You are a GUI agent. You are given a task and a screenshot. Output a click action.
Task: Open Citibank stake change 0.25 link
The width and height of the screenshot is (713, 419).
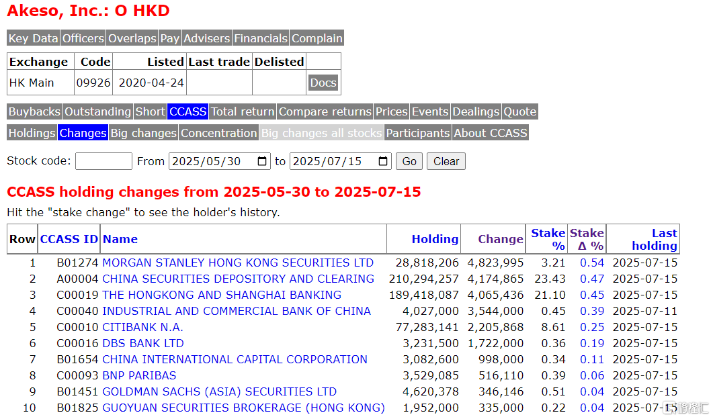[x=592, y=327]
